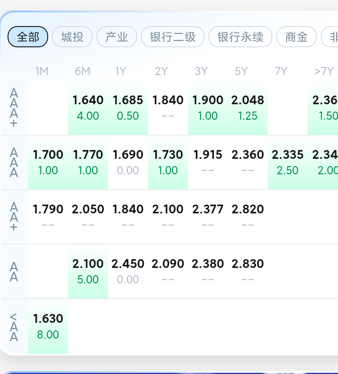Image resolution: width=338 pixels, height=374 pixels.
Task: Switch to the 银行二级 tab
Action: pos(173,37)
